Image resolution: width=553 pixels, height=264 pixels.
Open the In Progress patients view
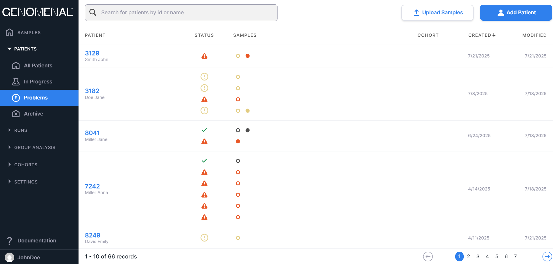point(38,82)
